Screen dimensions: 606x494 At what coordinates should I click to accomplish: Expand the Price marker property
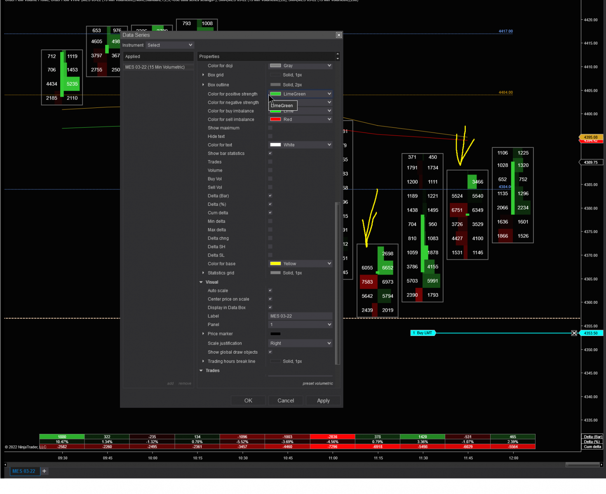(x=203, y=334)
